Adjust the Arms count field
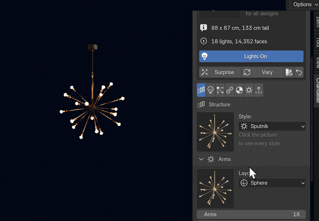 pos(251,214)
